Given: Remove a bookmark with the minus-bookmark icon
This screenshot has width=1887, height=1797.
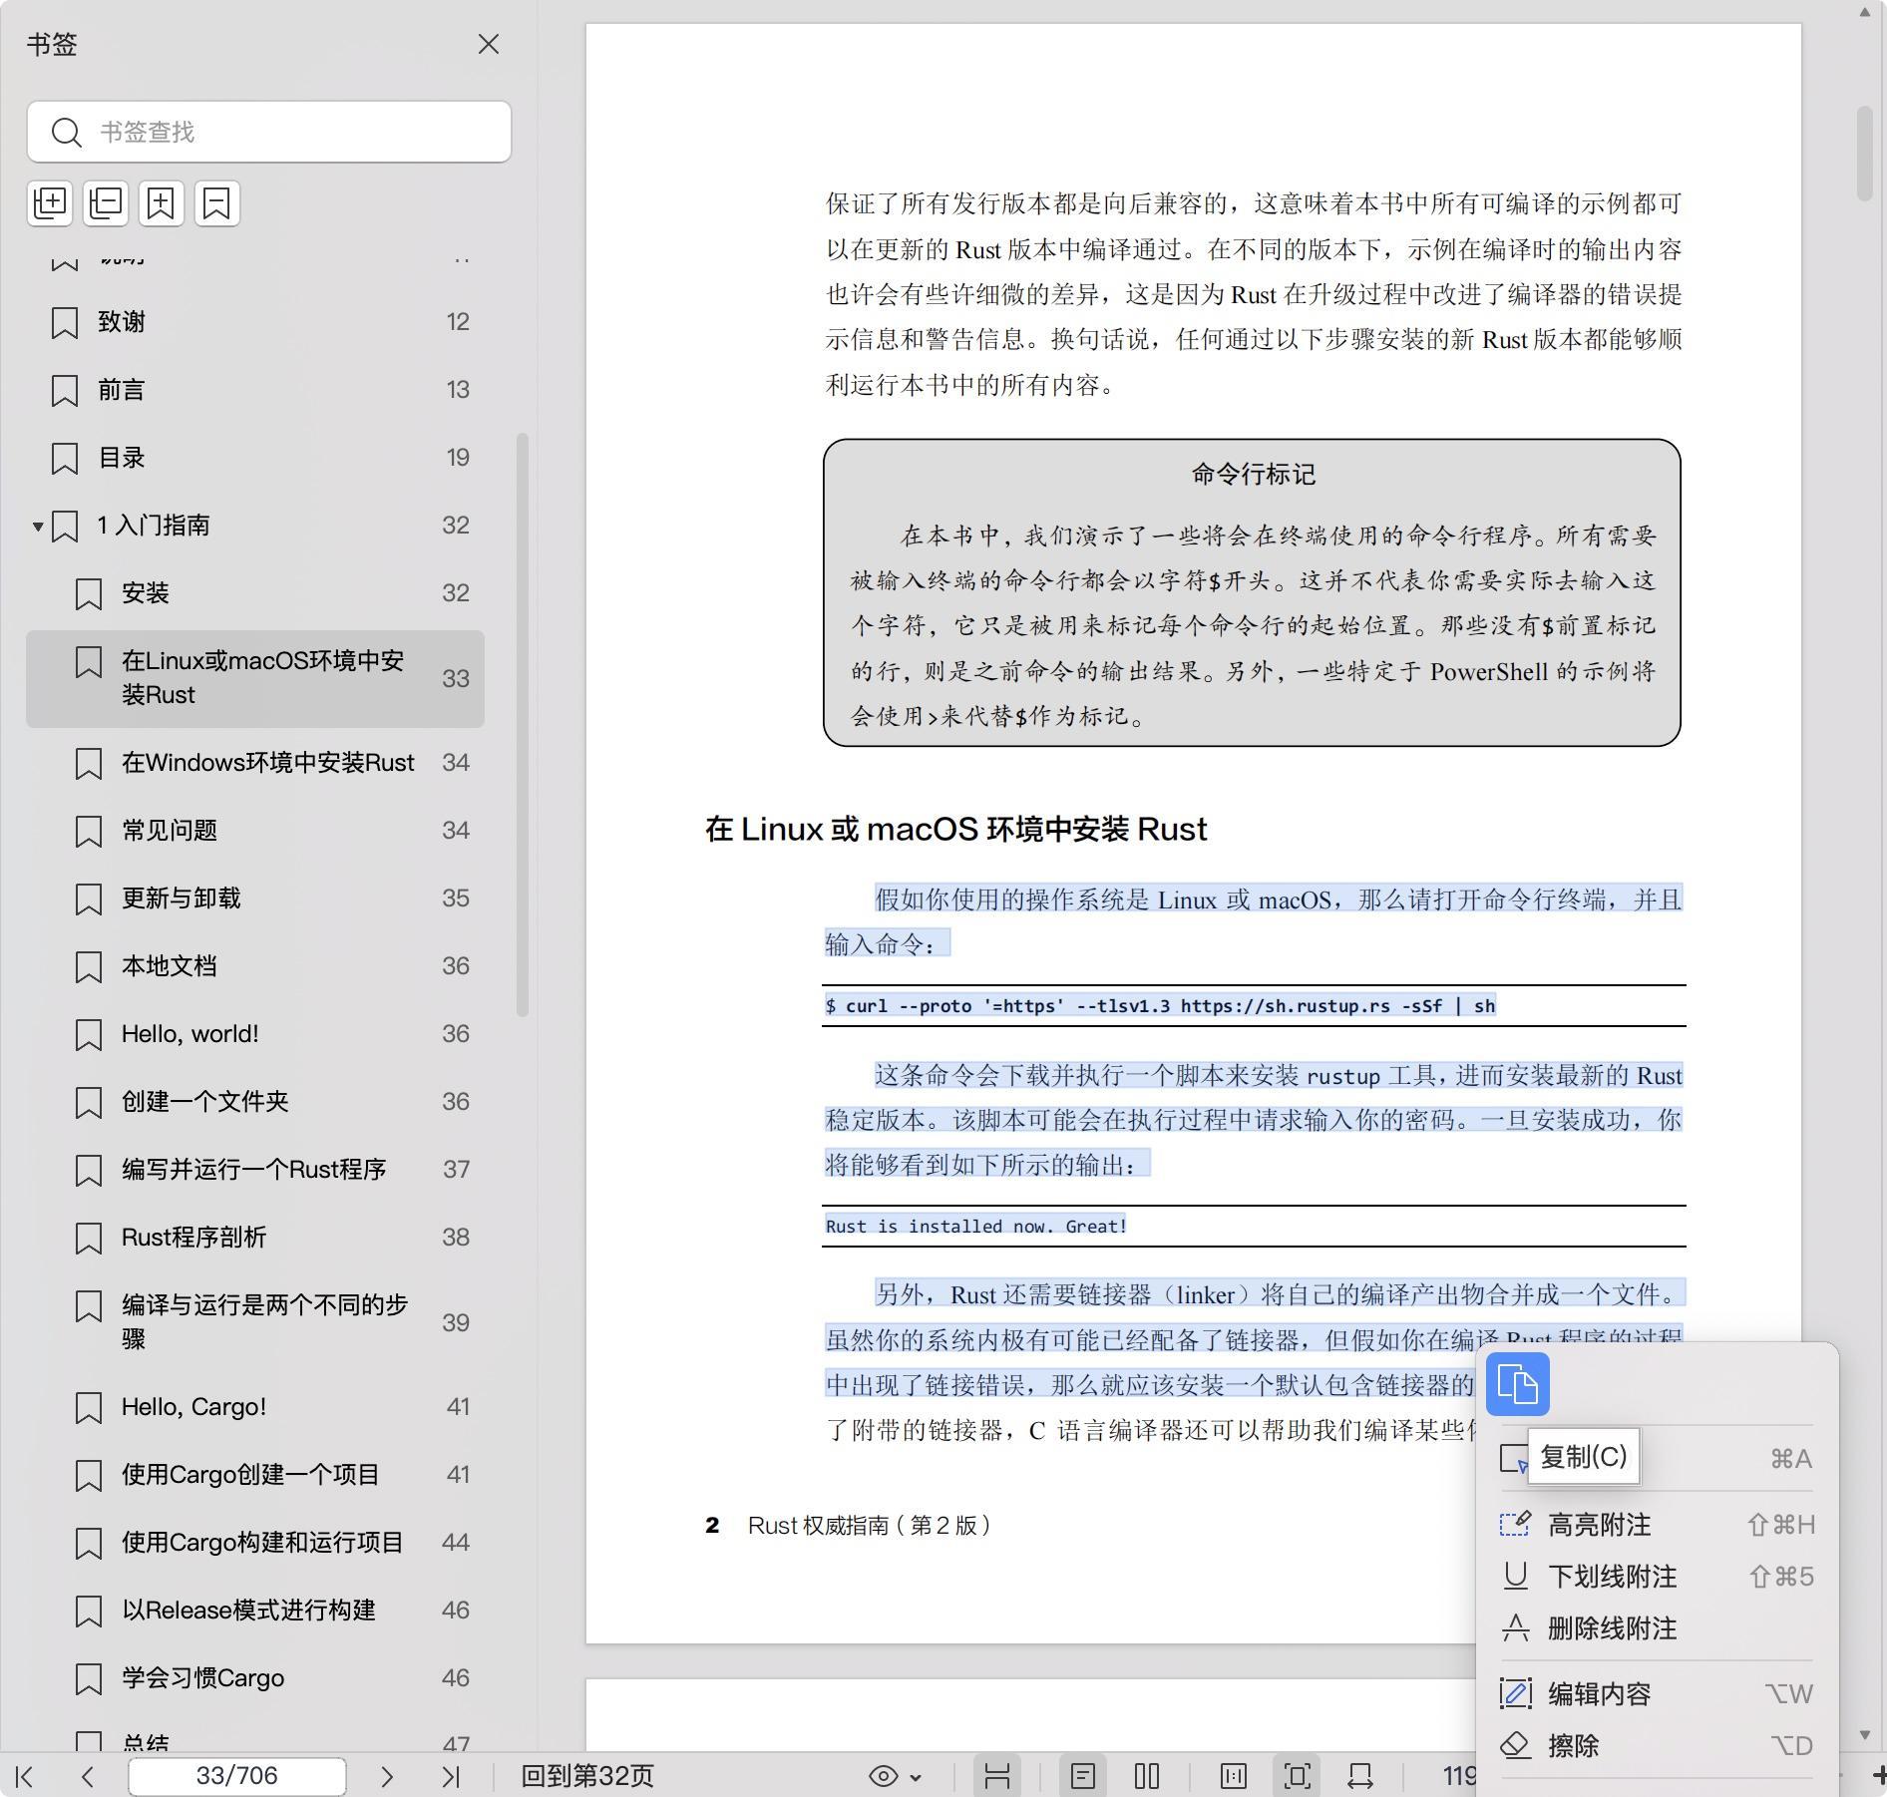Looking at the screenshot, I should (216, 203).
